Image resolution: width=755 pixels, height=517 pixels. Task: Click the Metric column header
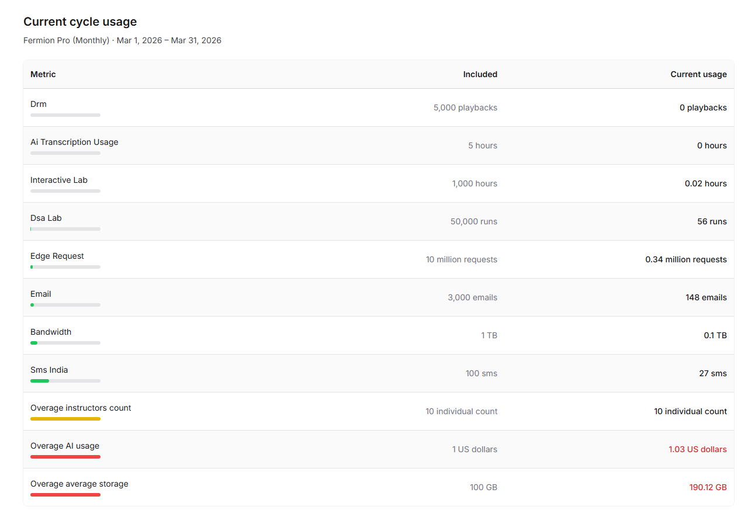(43, 74)
